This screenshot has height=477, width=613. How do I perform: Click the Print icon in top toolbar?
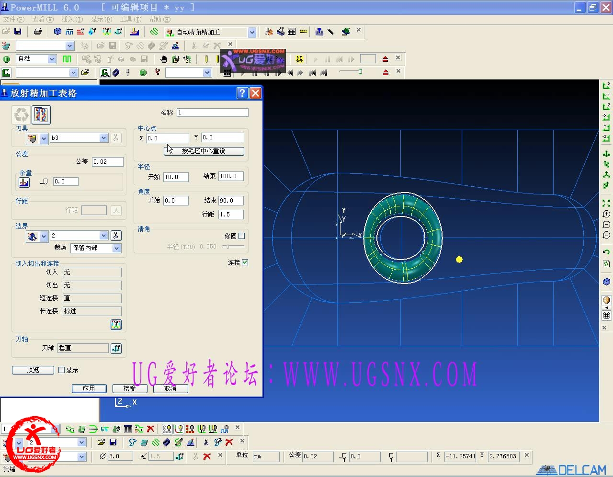coord(38,32)
